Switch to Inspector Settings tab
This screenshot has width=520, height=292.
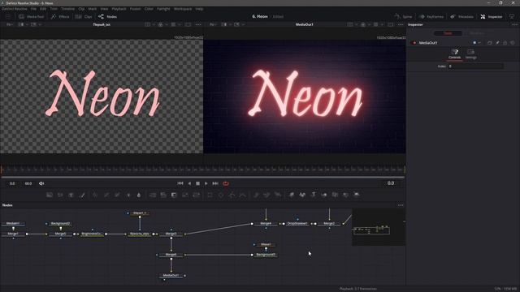coord(470,54)
